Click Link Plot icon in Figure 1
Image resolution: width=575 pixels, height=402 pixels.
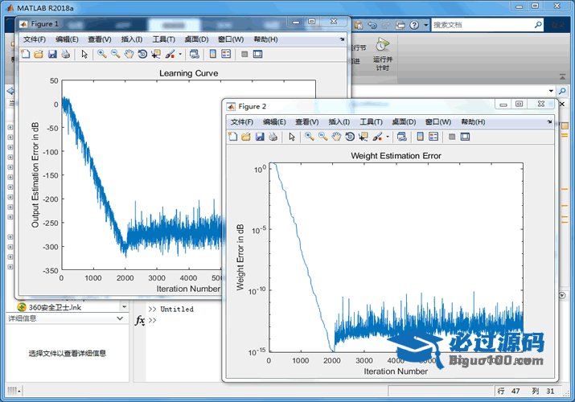(195, 54)
